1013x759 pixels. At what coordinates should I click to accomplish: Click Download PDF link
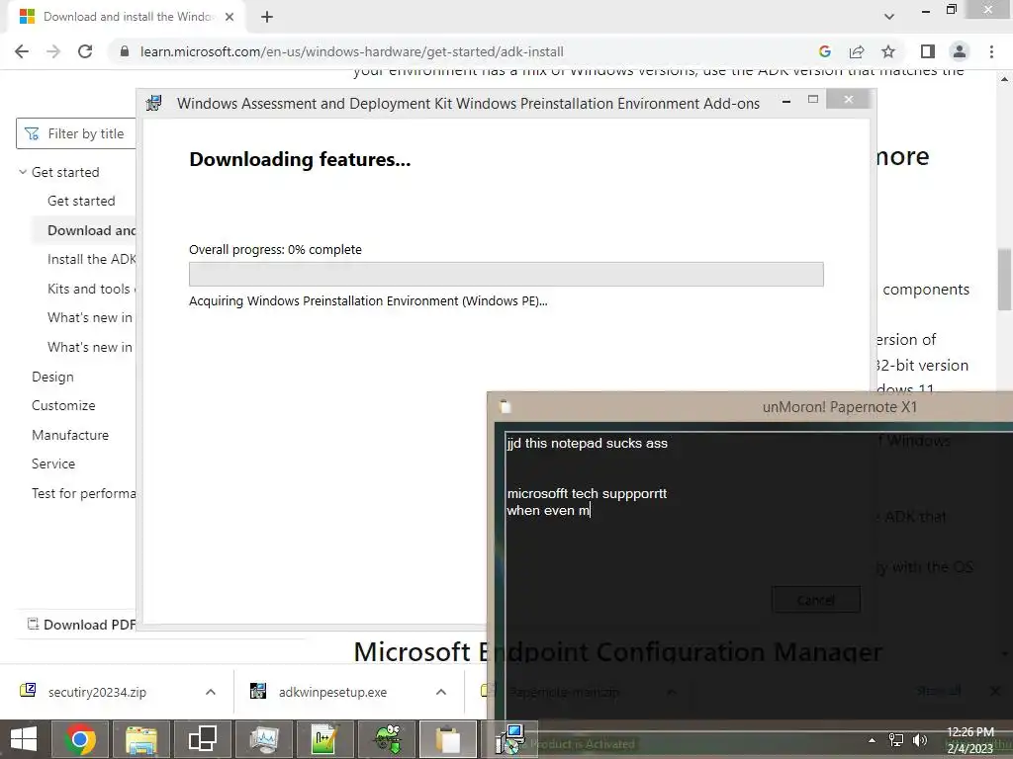click(81, 625)
